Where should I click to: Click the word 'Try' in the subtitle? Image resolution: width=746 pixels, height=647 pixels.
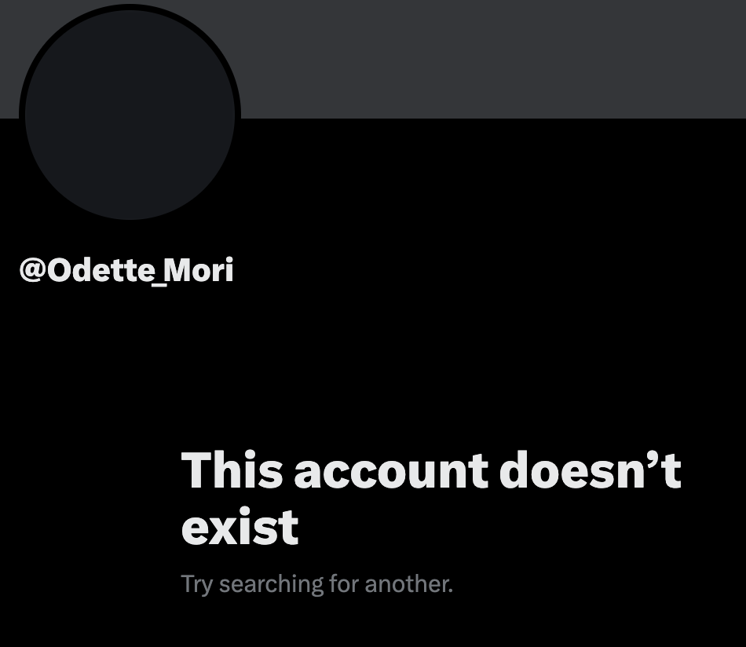coord(196,585)
